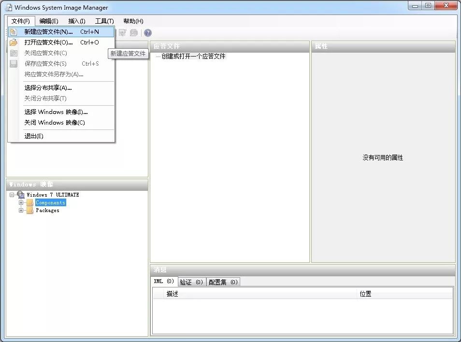This screenshot has height=342, width=461.
Task: Click the 位置 column header
Action: (x=405, y=294)
